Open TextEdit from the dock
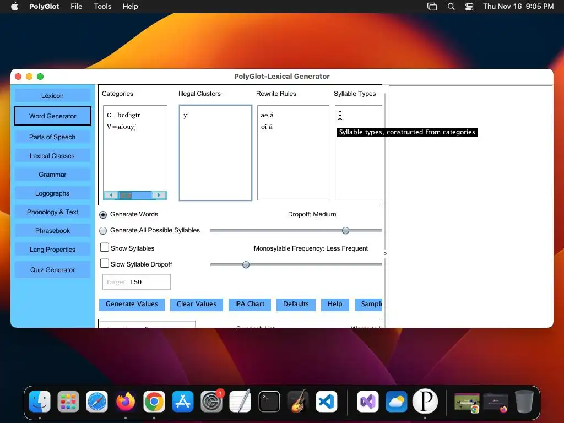The image size is (564, 423). click(x=240, y=401)
